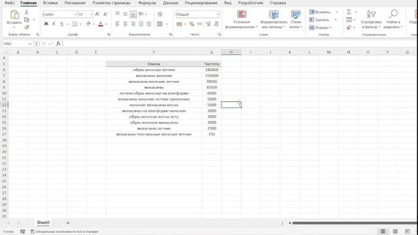
Task: Open Sort and Filter (Сортировка и фильтр)
Action: [371, 19]
